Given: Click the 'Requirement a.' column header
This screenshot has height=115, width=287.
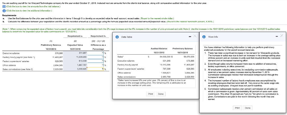Looking at the screenshot, I should tap(75, 36).
